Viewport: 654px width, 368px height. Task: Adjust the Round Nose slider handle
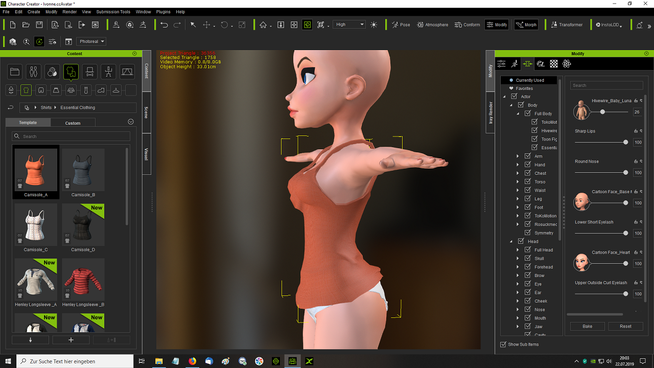(625, 172)
